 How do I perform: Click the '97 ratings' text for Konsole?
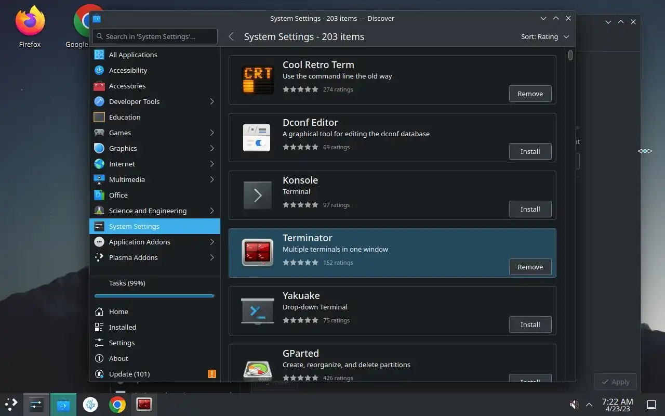click(336, 205)
